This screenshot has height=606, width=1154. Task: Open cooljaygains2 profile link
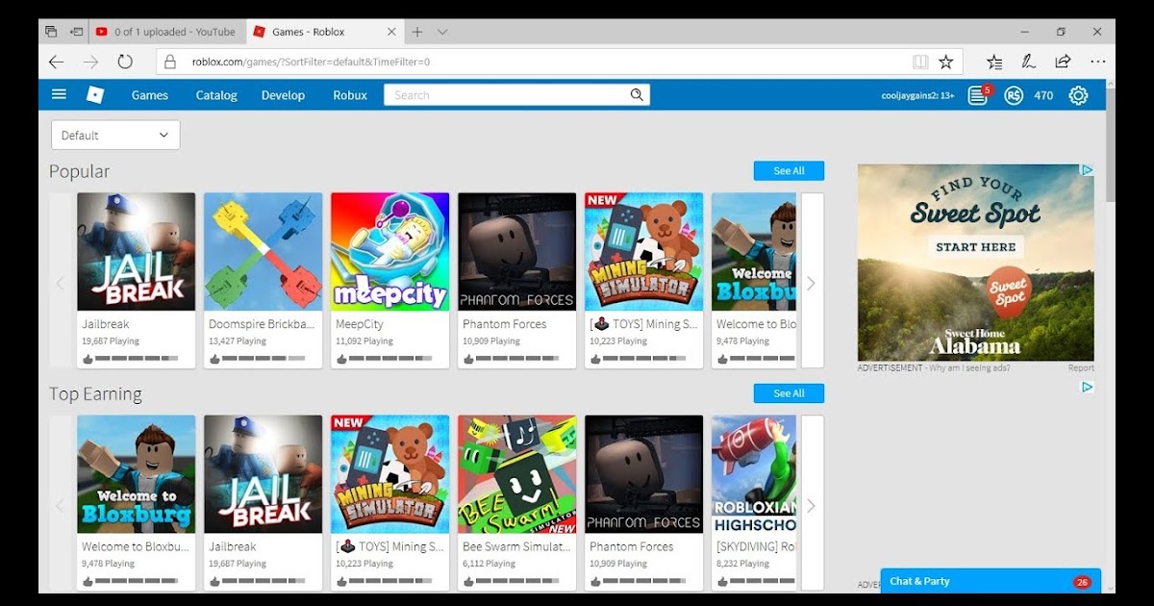pyautogui.click(x=917, y=95)
